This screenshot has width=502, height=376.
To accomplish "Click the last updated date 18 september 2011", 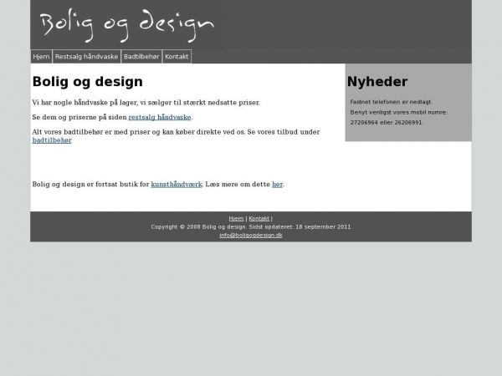I will (x=323, y=226).
